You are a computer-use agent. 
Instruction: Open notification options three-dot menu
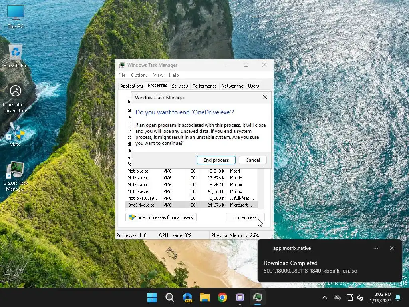[x=376, y=248]
